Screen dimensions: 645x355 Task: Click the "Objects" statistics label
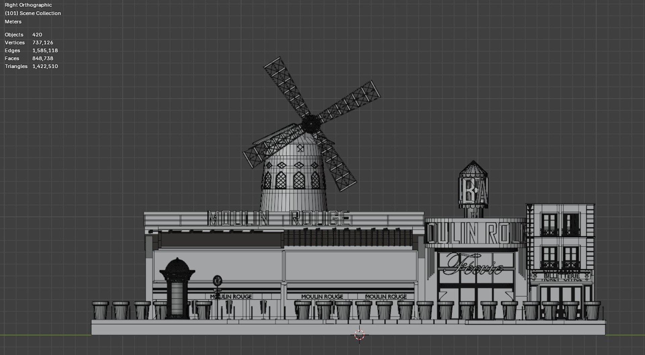click(14, 35)
